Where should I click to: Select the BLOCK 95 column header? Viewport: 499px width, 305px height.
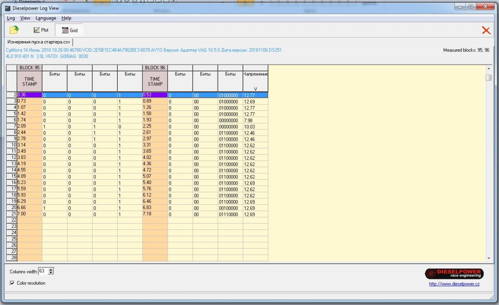point(30,68)
